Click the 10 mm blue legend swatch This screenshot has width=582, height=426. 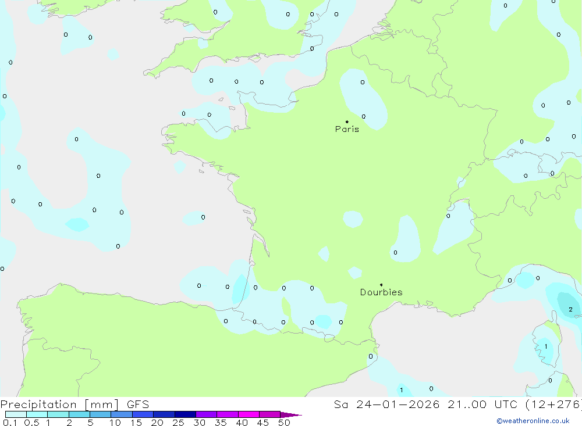(x=122, y=414)
